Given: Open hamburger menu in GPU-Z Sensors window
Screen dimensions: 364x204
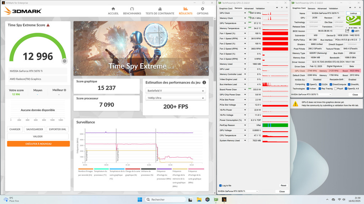Looking at the screenshot, I should (x=287, y=8).
